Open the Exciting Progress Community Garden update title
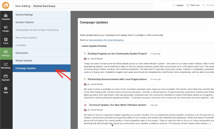 pos(117,54)
